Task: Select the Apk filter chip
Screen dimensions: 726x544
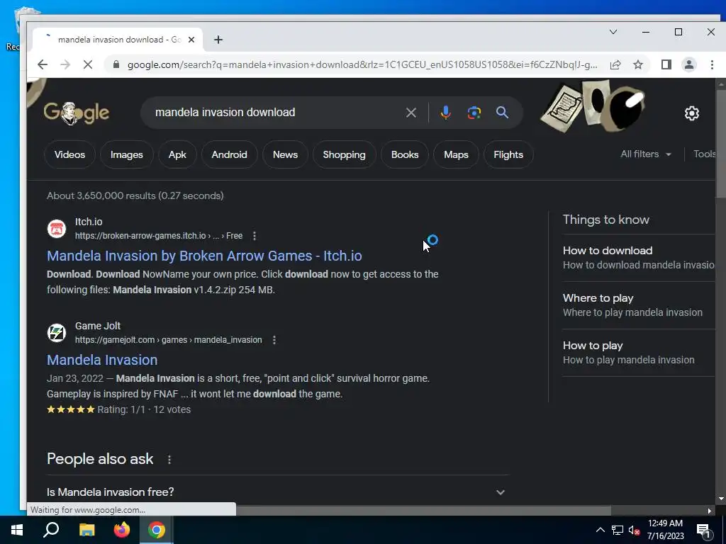Action: pos(177,154)
